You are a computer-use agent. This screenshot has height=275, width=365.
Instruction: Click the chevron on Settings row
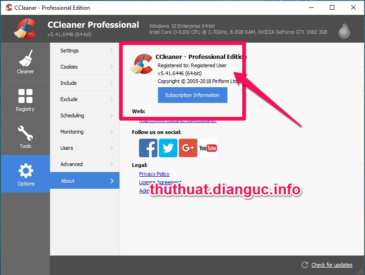[112, 51]
